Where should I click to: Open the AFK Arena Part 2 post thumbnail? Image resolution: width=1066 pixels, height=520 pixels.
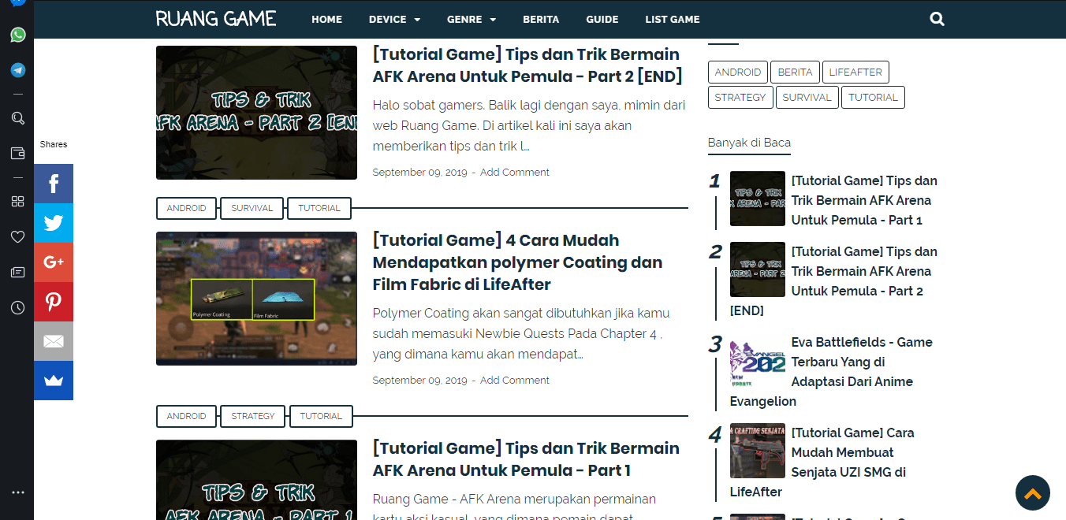tap(256, 113)
